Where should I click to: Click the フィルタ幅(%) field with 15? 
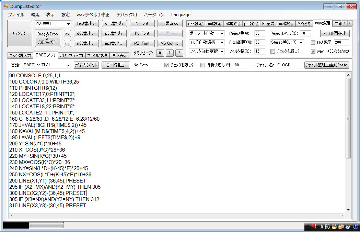[x=260, y=51]
